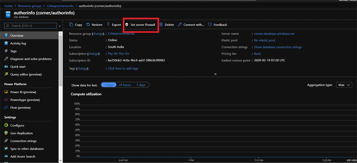Click the search magnifier icon in sidebar

pos(8,26)
